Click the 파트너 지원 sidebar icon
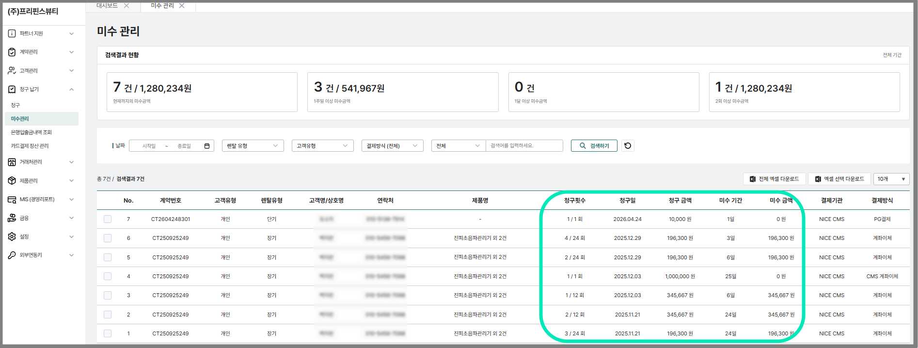This screenshot has width=918, height=348. tap(12, 33)
